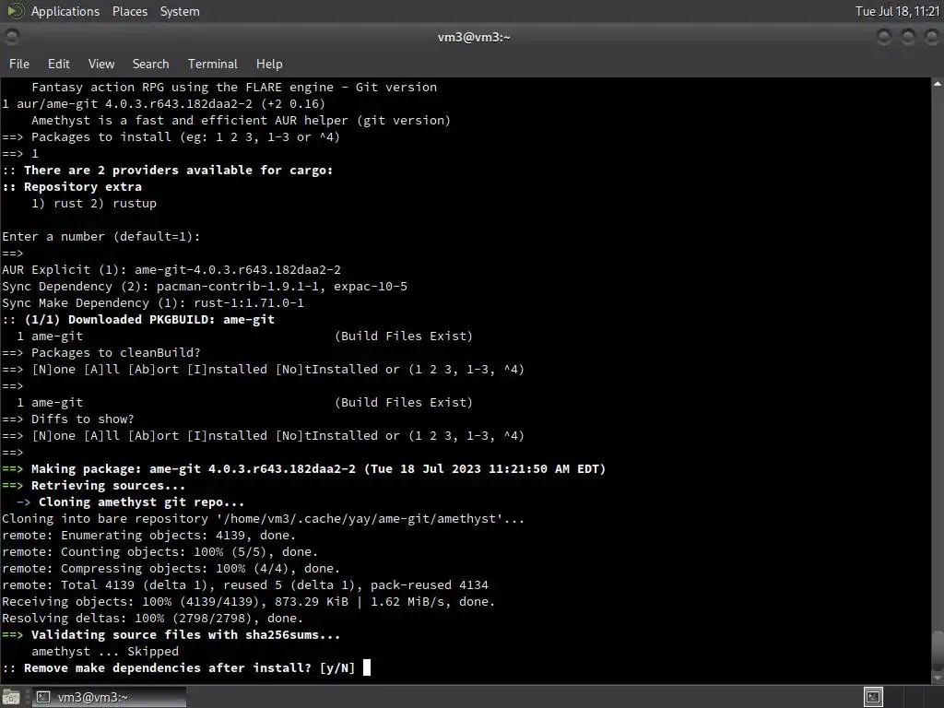Open the Places menu in top panel
This screenshot has width=944, height=708.
click(x=129, y=11)
